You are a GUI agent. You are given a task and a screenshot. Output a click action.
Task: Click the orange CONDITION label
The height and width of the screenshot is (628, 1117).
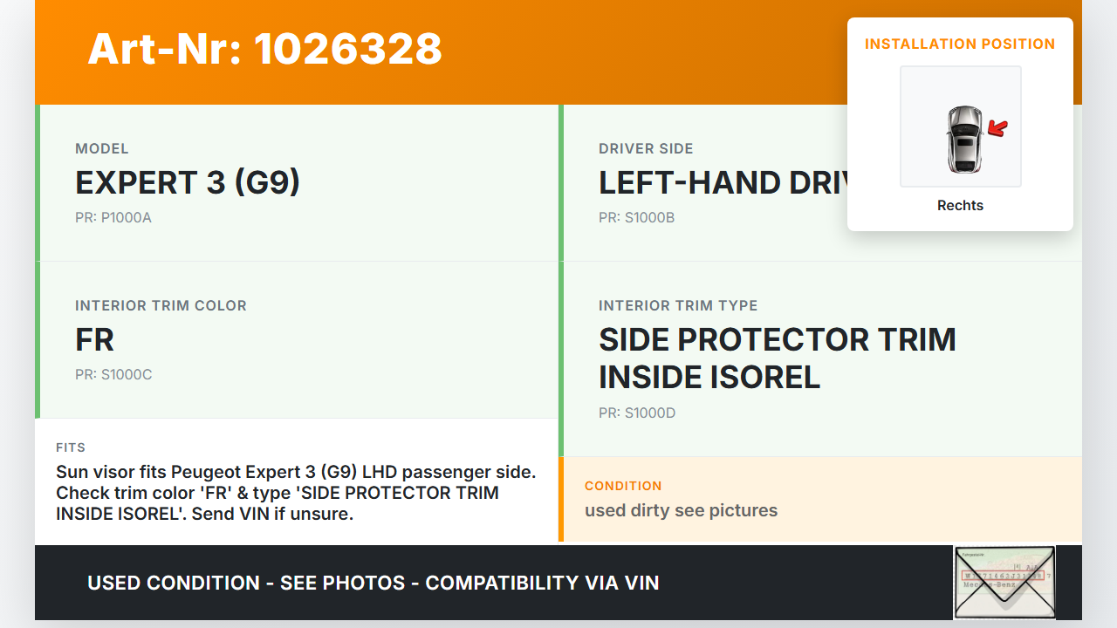(x=623, y=486)
